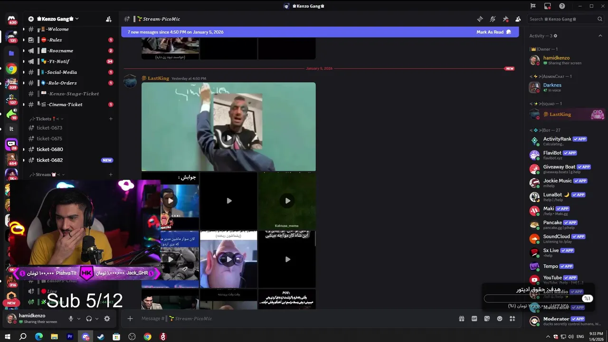Viewport: 608px width, 342px height.
Task: Open the -Yt-Notif channel
Action: click(70, 61)
